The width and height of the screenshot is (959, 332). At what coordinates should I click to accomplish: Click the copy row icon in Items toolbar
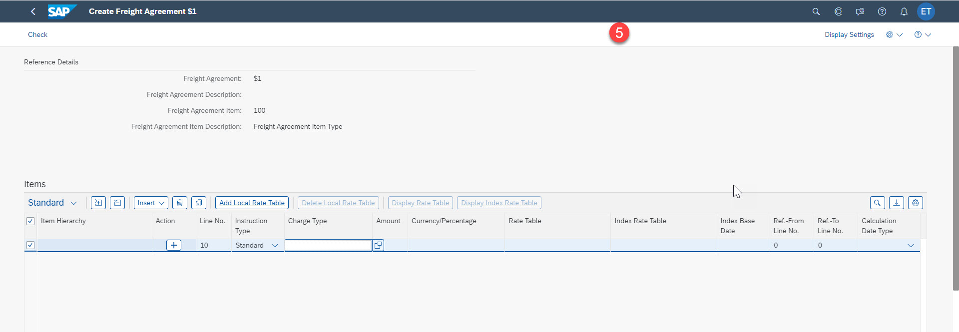click(199, 203)
